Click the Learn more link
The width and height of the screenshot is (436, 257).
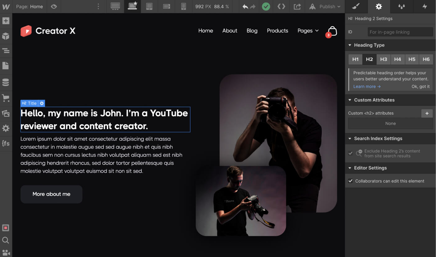[367, 87]
